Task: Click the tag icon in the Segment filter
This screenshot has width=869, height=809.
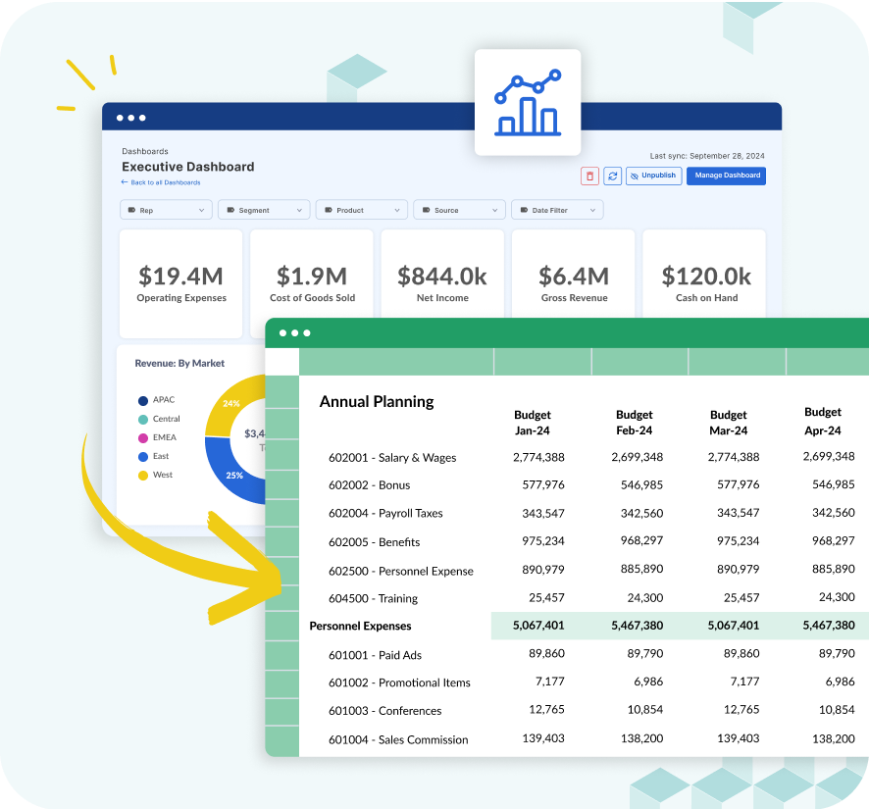Action: click(x=230, y=210)
